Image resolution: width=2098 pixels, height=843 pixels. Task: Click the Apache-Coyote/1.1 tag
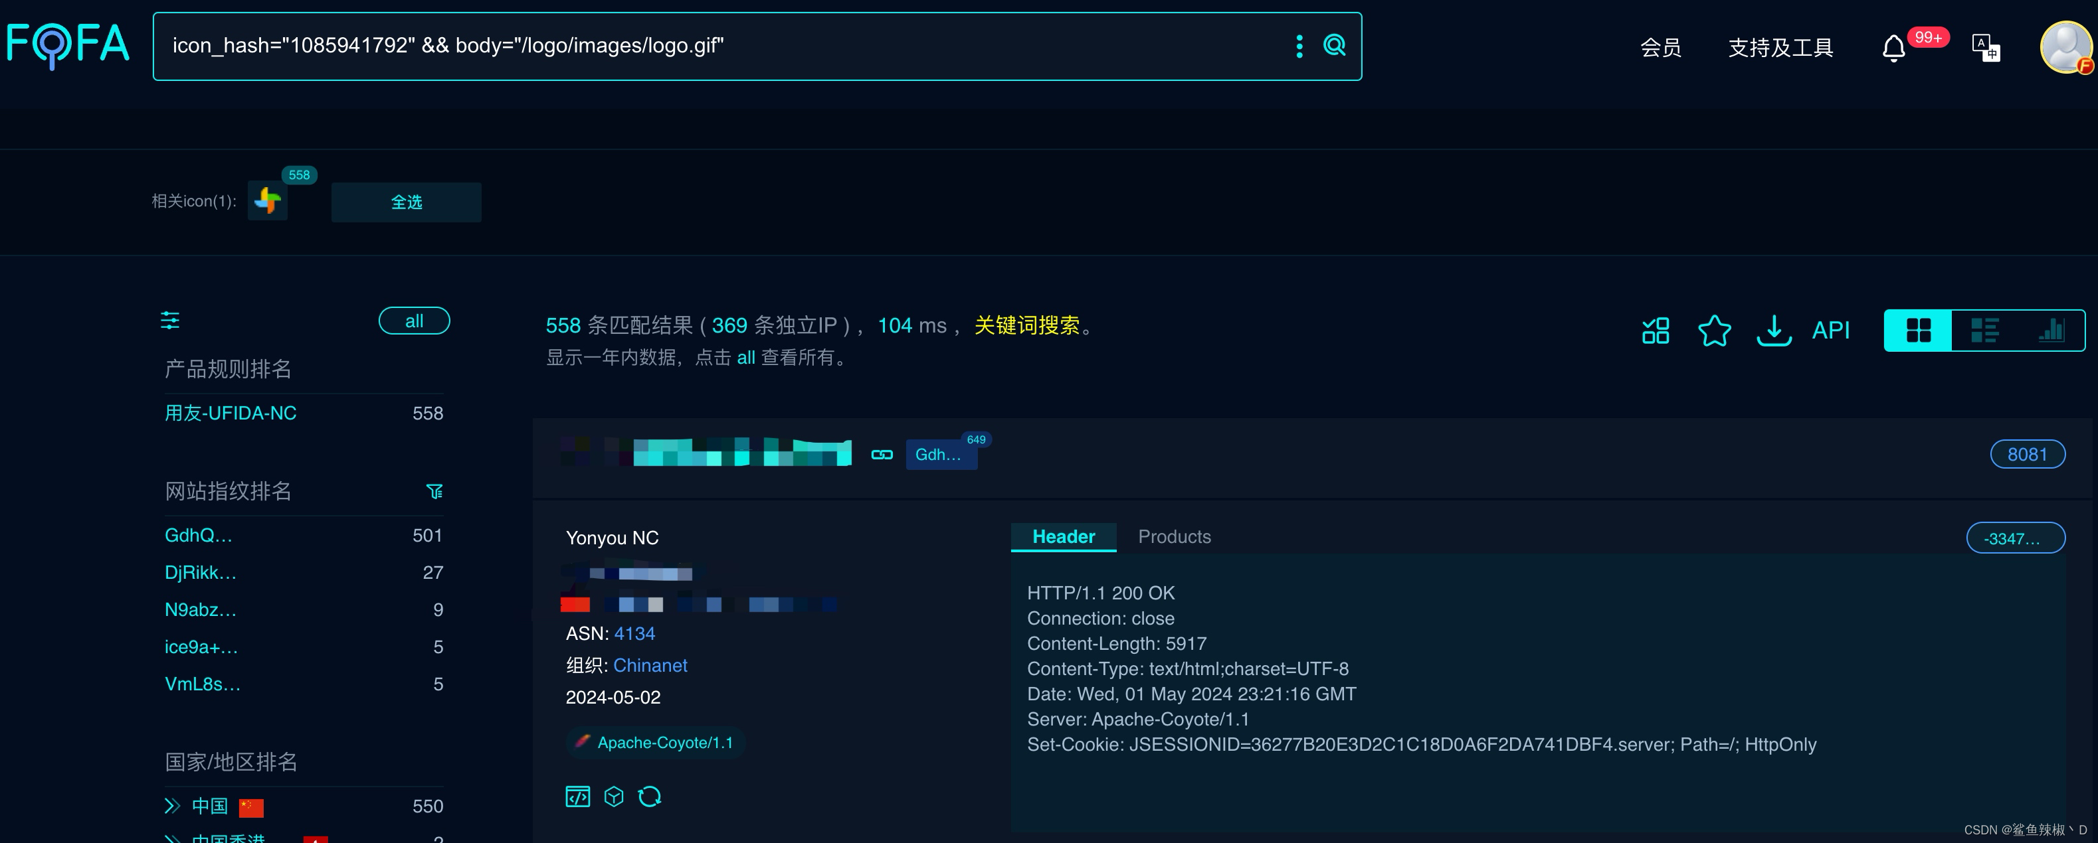pos(655,742)
